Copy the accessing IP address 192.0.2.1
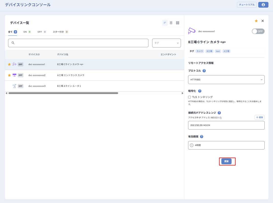273x203 pixels. pos(221,118)
